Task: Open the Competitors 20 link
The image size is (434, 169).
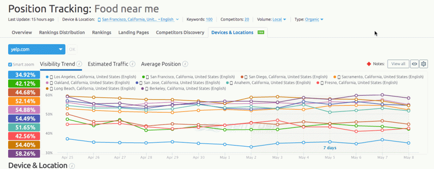Action: (x=247, y=20)
